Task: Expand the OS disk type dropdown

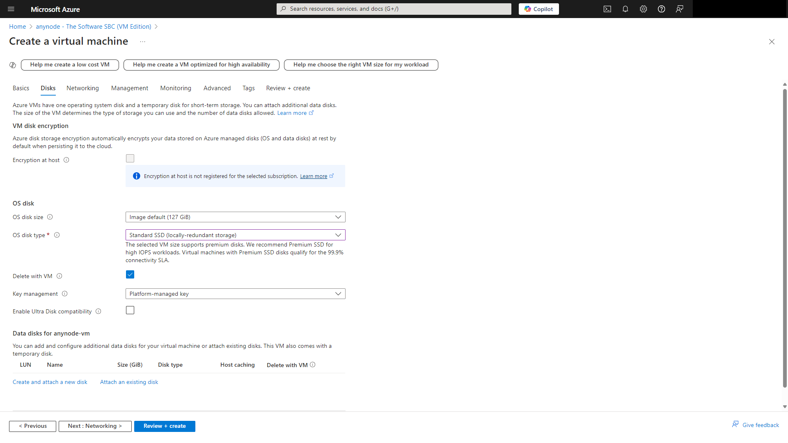Action: pyautogui.click(x=235, y=235)
